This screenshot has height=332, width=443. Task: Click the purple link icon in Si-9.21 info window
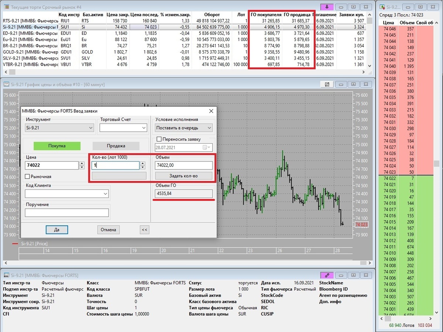tap(327, 275)
